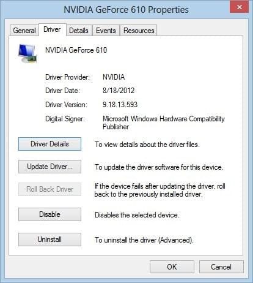Uninstall the driver using the Uninstall button
The width and height of the screenshot is (253, 283).
coord(50,240)
